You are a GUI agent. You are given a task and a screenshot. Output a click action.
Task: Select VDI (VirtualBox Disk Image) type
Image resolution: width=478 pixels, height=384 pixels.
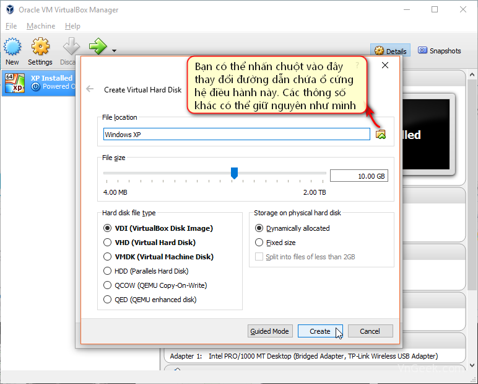click(x=159, y=228)
